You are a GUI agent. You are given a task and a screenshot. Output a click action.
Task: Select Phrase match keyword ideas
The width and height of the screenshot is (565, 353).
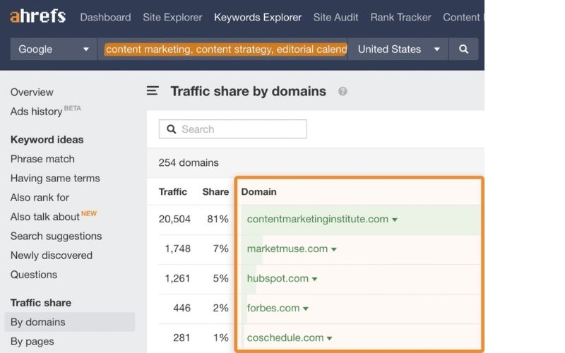point(42,159)
